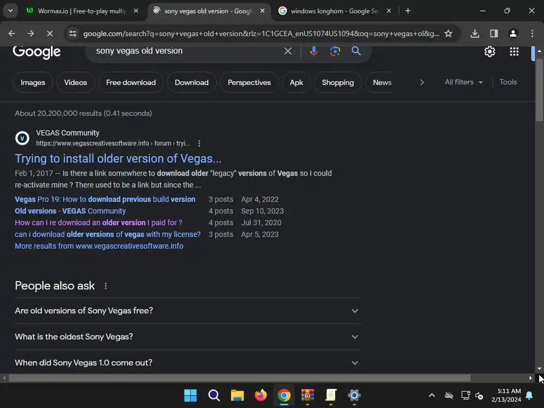Open Chrome three-dot menu
The width and height of the screenshot is (544, 408).
(532, 33)
